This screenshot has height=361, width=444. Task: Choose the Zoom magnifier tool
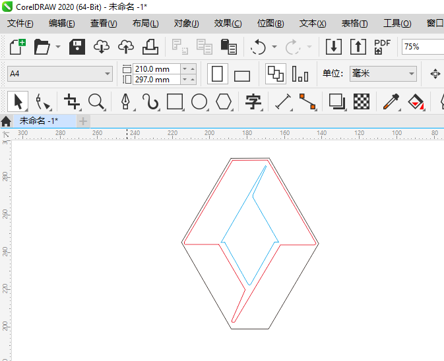point(97,101)
